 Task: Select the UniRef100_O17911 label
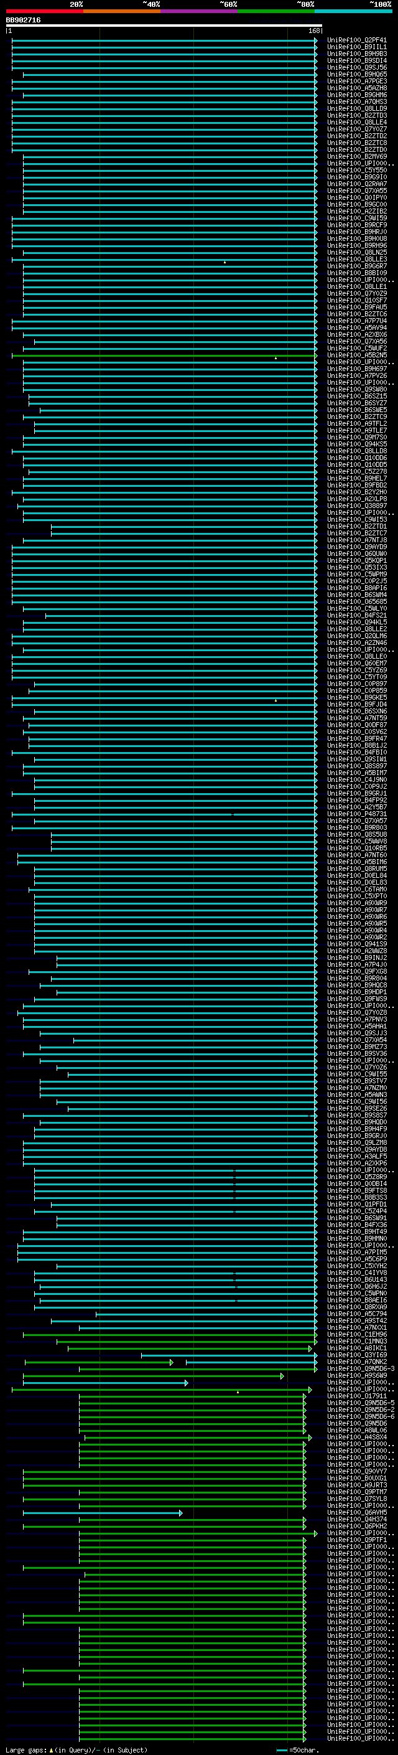click(x=357, y=1396)
